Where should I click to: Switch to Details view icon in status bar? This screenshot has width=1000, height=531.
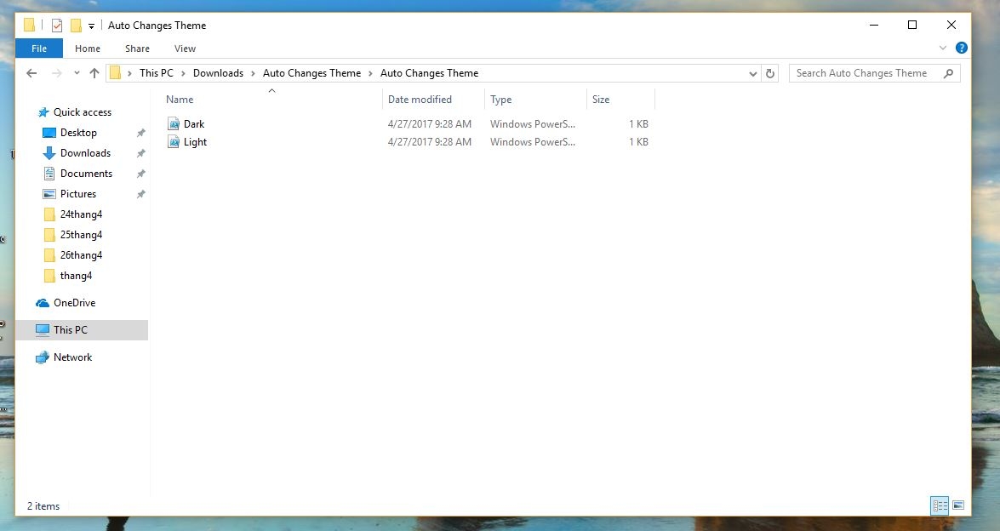940,506
